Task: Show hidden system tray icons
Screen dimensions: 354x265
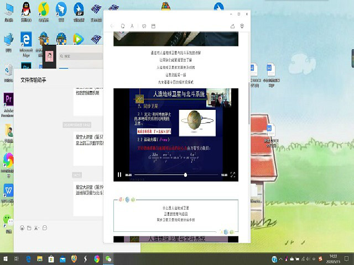Action: tap(280, 259)
